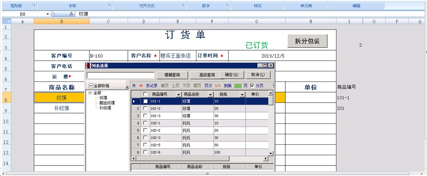
Task: Open the 商品名称 column filter dropdown
Action: coord(210,94)
